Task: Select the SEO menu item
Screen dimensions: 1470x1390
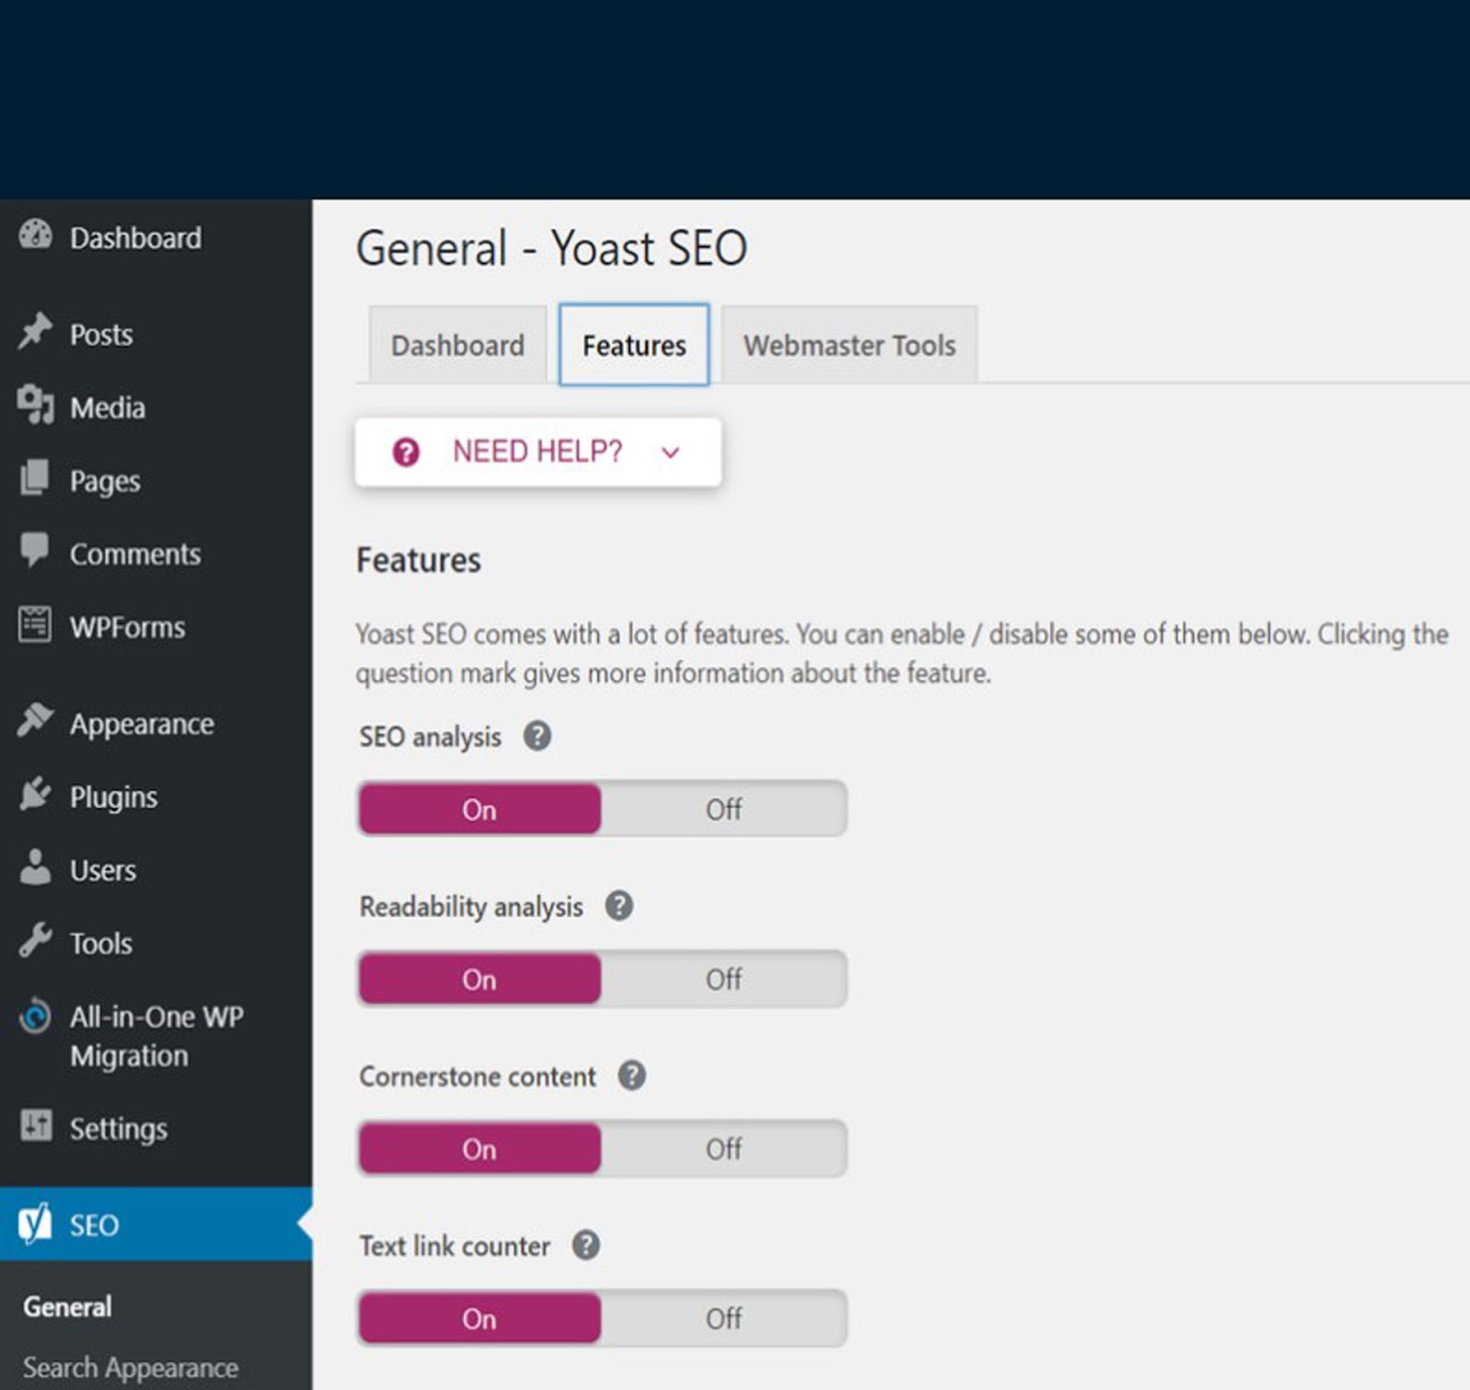Action: pos(156,1224)
